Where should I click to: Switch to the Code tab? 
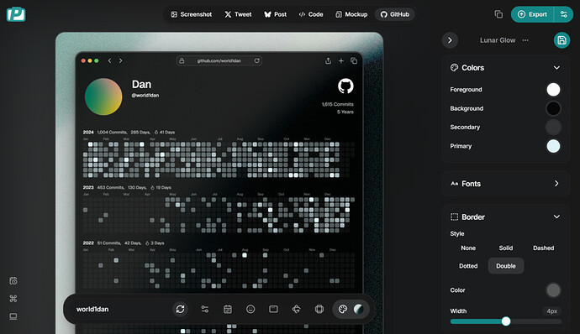(x=311, y=14)
